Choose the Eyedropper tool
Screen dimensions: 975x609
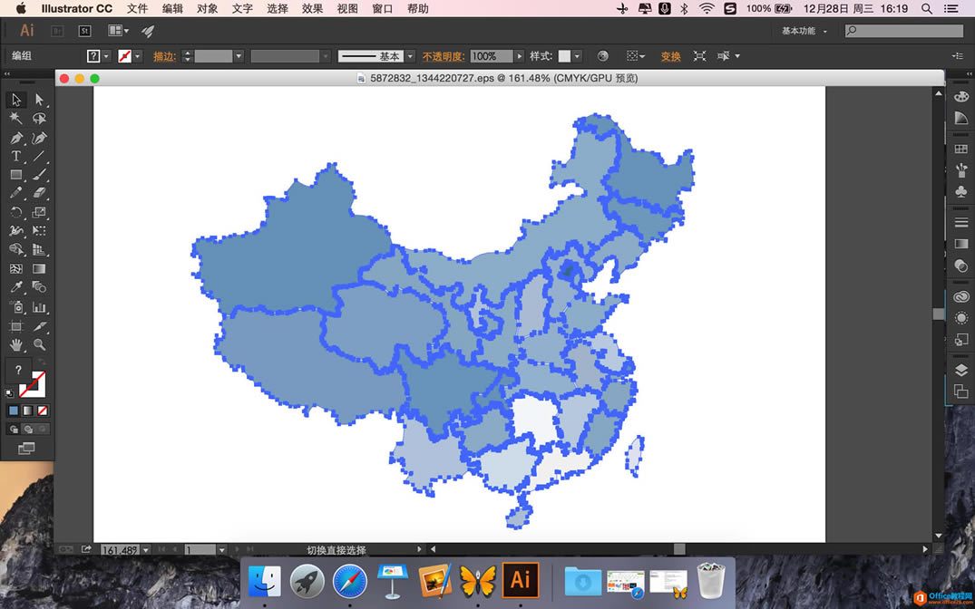(x=15, y=287)
